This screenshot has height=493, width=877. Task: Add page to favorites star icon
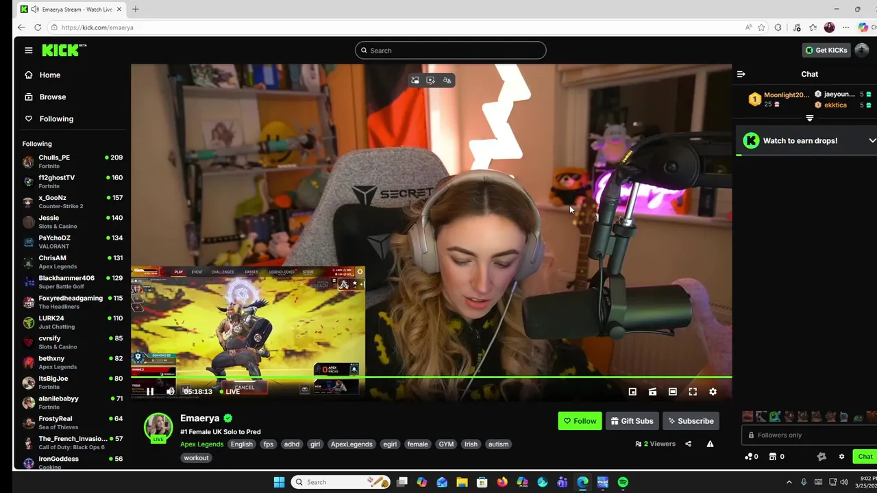click(x=761, y=27)
